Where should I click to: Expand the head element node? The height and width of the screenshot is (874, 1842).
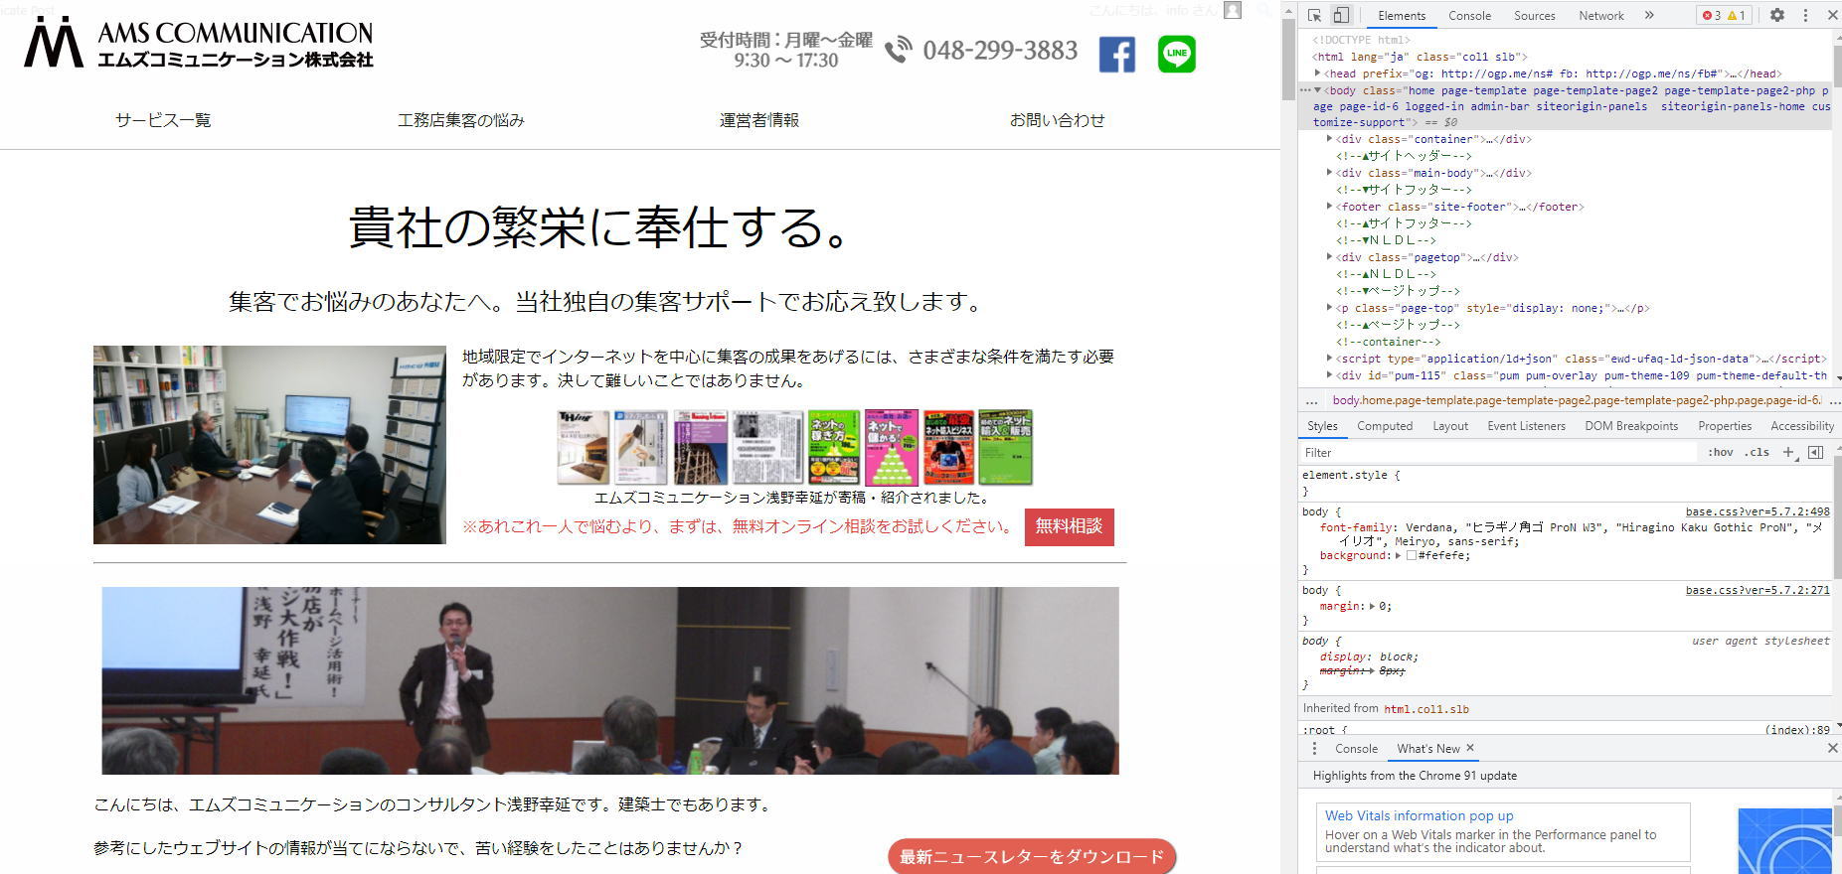[x=1318, y=73]
